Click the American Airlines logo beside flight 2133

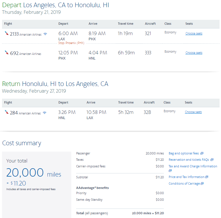tap(7, 34)
